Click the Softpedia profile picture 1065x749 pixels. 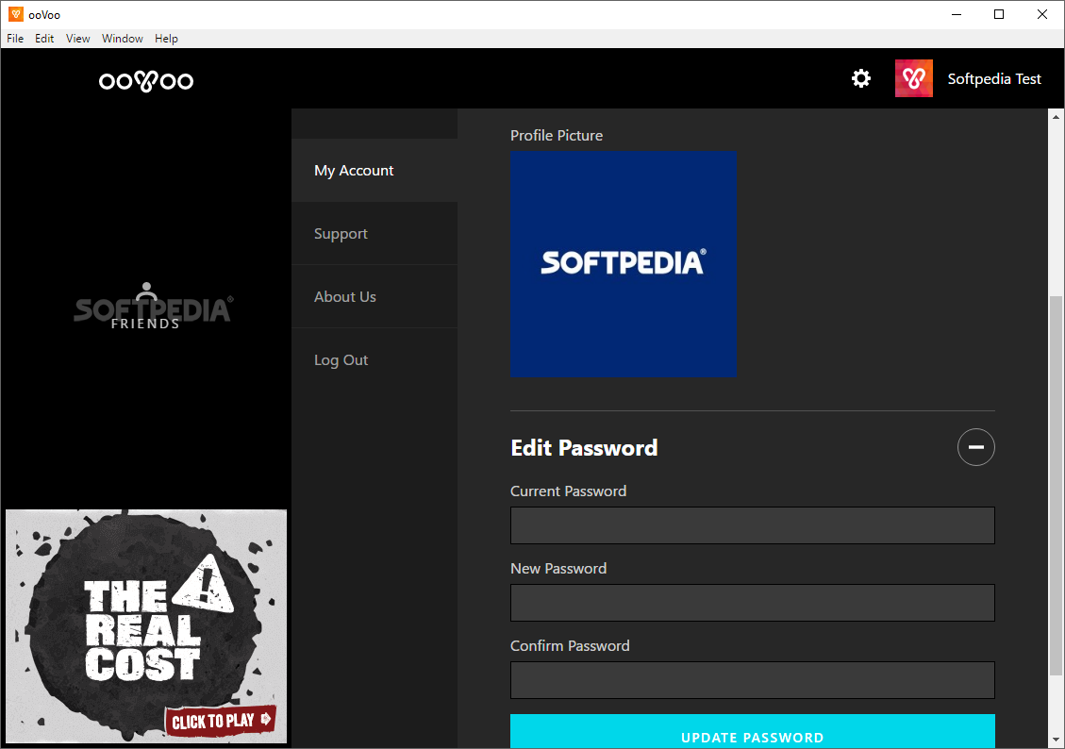click(624, 264)
